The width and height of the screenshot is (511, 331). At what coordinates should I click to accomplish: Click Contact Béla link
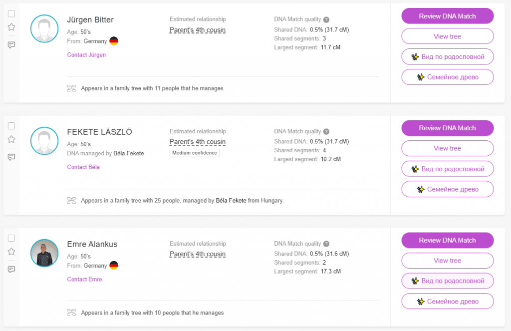pos(83,167)
